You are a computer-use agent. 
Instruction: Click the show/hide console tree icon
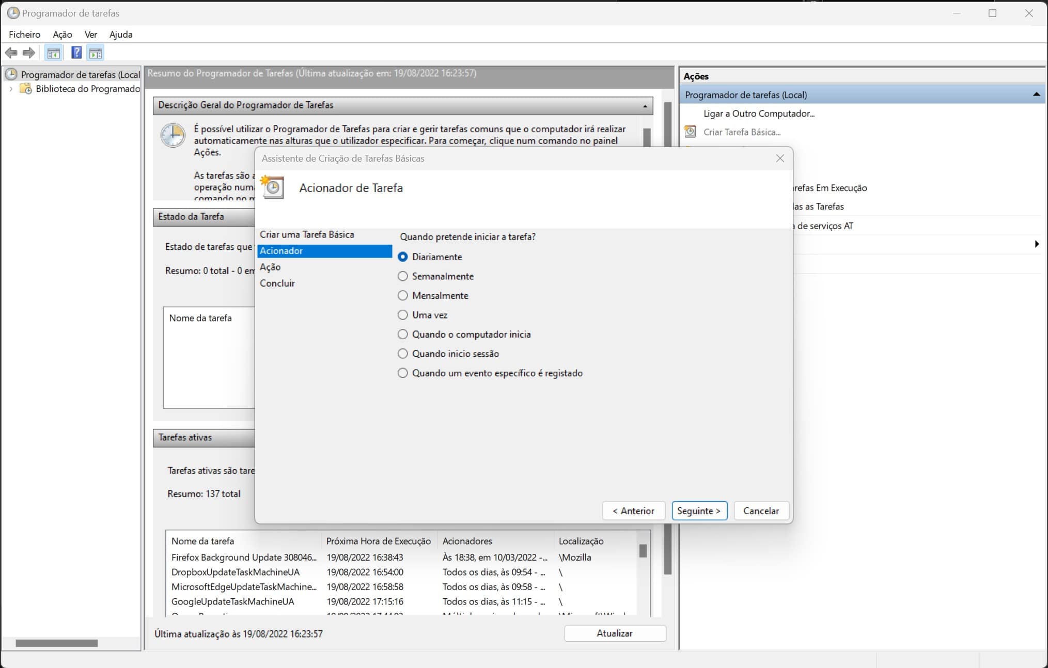point(53,53)
